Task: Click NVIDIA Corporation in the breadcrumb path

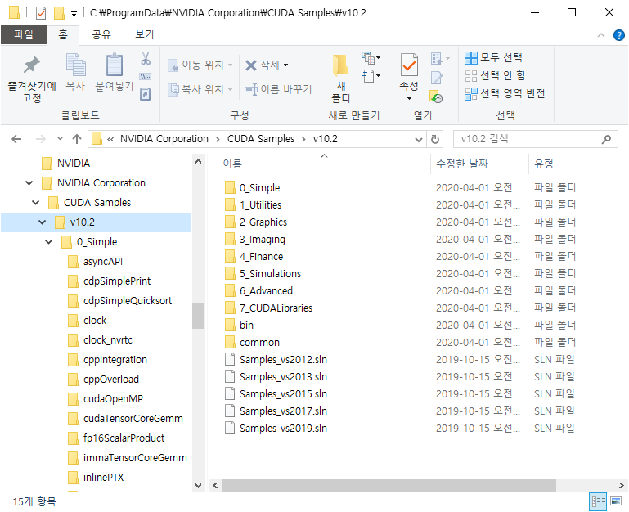Action: [164, 139]
